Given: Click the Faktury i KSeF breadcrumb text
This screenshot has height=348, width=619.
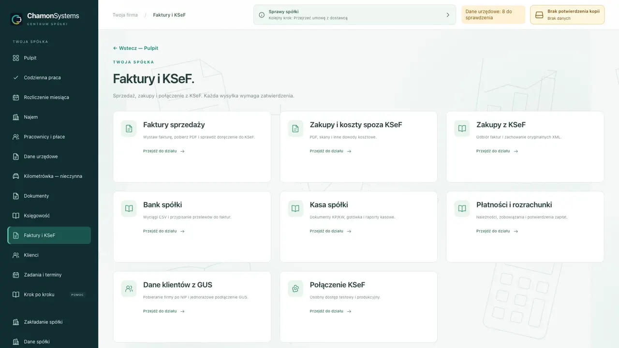Looking at the screenshot, I should [x=169, y=15].
